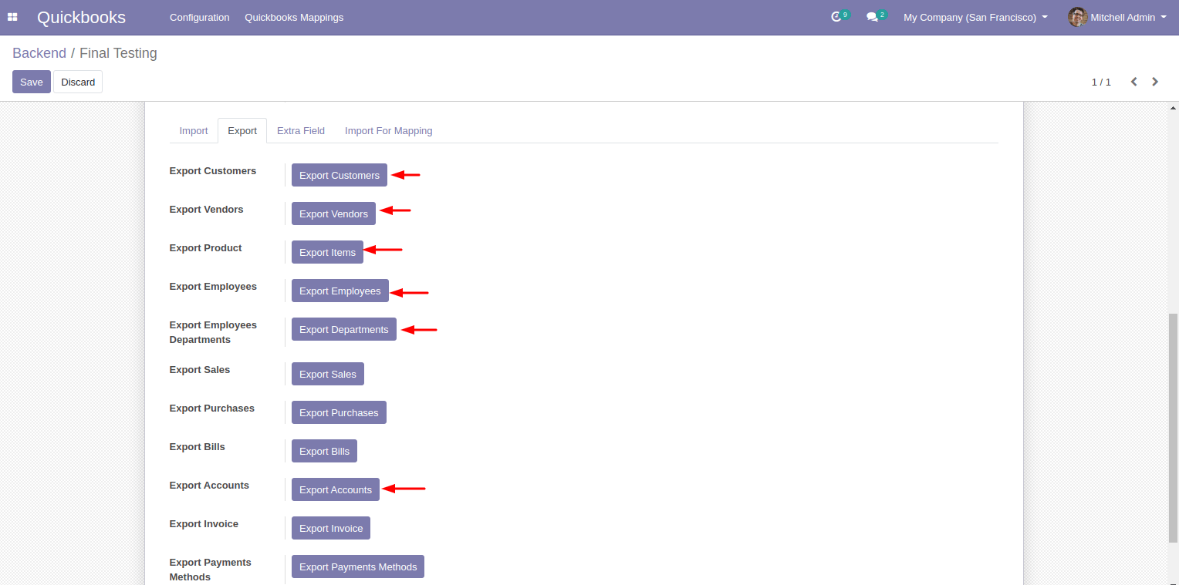
Task: Click the next record arrow
Action: [1155, 81]
